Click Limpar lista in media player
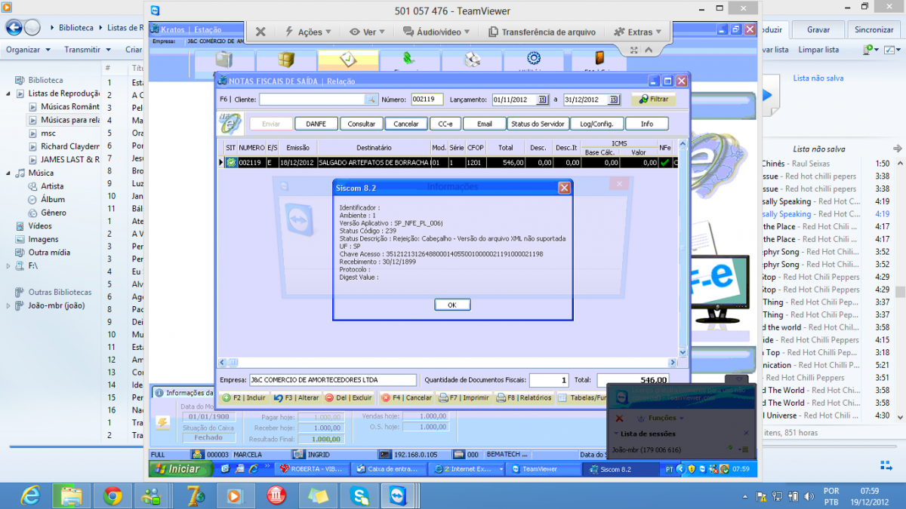906x509 pixels. (818, 50)
